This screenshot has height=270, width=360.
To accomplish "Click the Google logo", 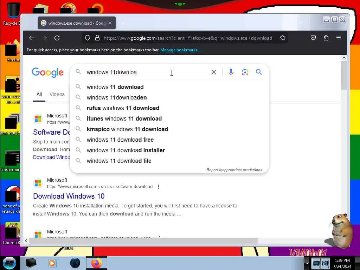I will 47,72.
